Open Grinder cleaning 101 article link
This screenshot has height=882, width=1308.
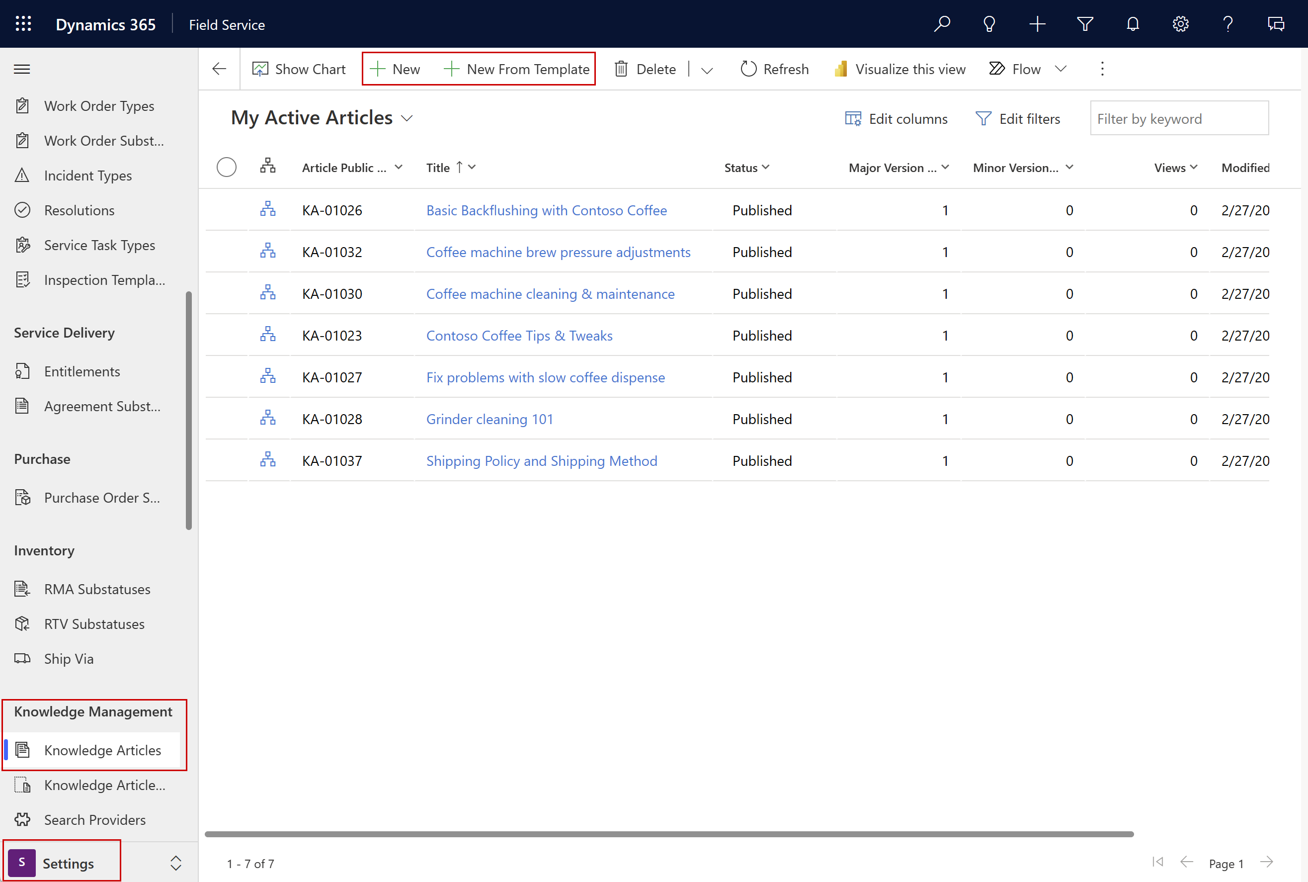489,418
